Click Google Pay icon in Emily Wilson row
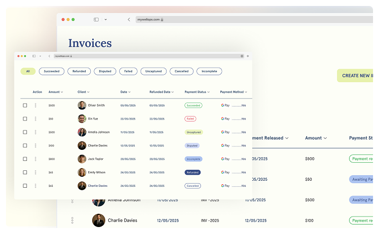The width and height of the screenshot is (379, 234). pos(225,172)
